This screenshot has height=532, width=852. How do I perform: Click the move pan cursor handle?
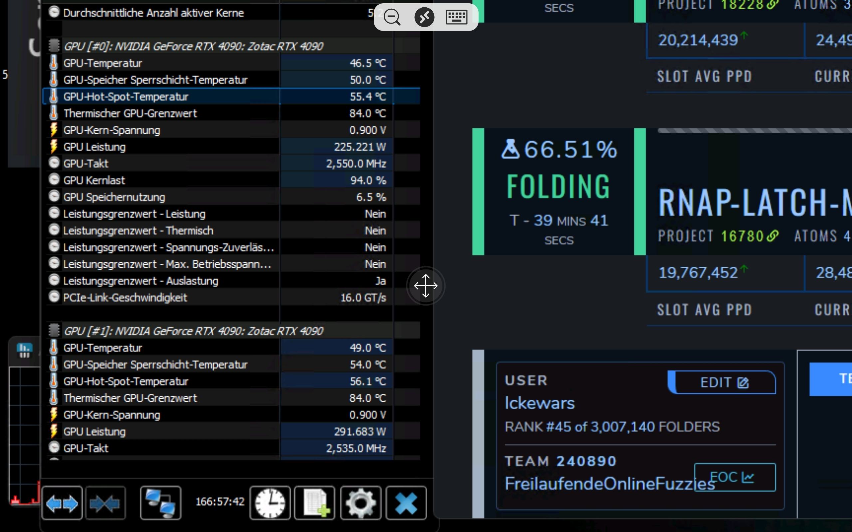pyautogui.click(x=426, y=286)
